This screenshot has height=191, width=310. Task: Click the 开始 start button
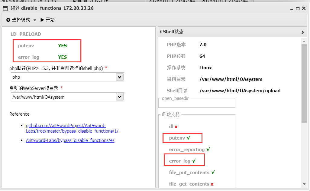(x=47, y=20)
